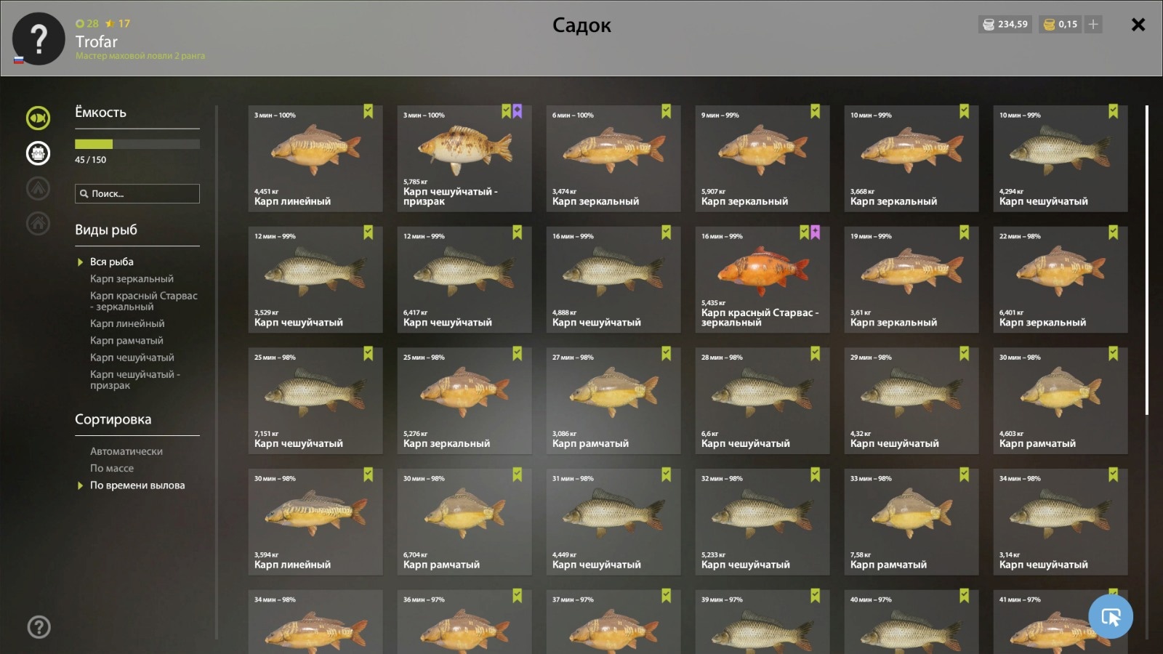This screenshot has height=654, width=1163.
Task: Open help question icon at bottom left
Action: [x=39, y=626]
